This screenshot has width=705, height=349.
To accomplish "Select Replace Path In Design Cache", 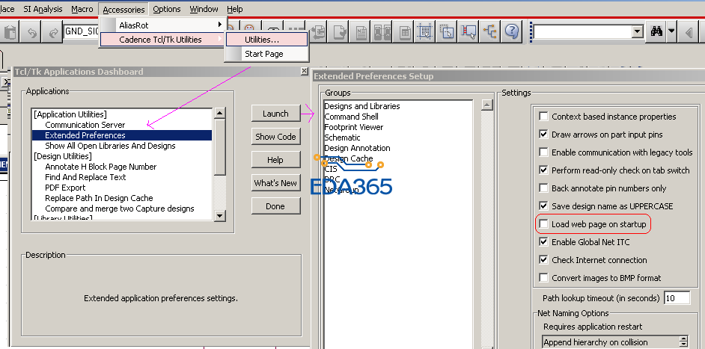I will tap(99, 198).
